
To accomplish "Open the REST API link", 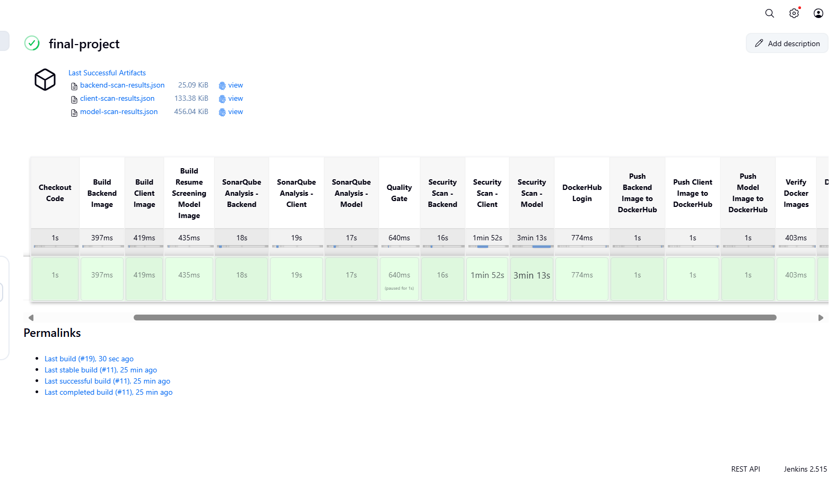I will pyautogui.click(x=745, y=469).
